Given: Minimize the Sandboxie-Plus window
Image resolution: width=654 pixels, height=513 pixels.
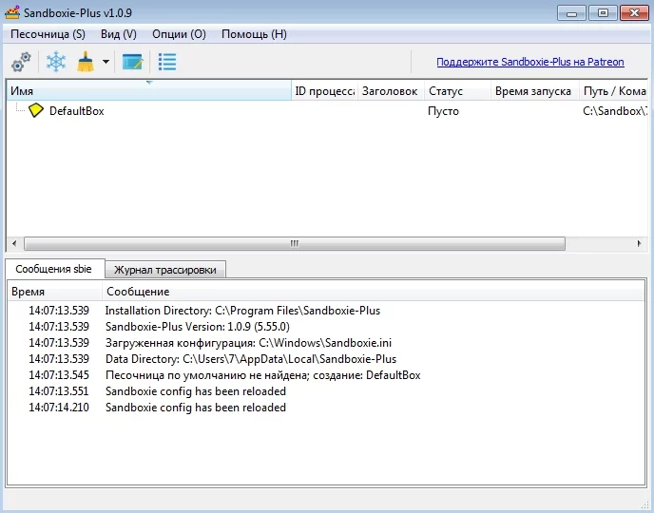Looking at the screenshot, I should tap(571, 13).
